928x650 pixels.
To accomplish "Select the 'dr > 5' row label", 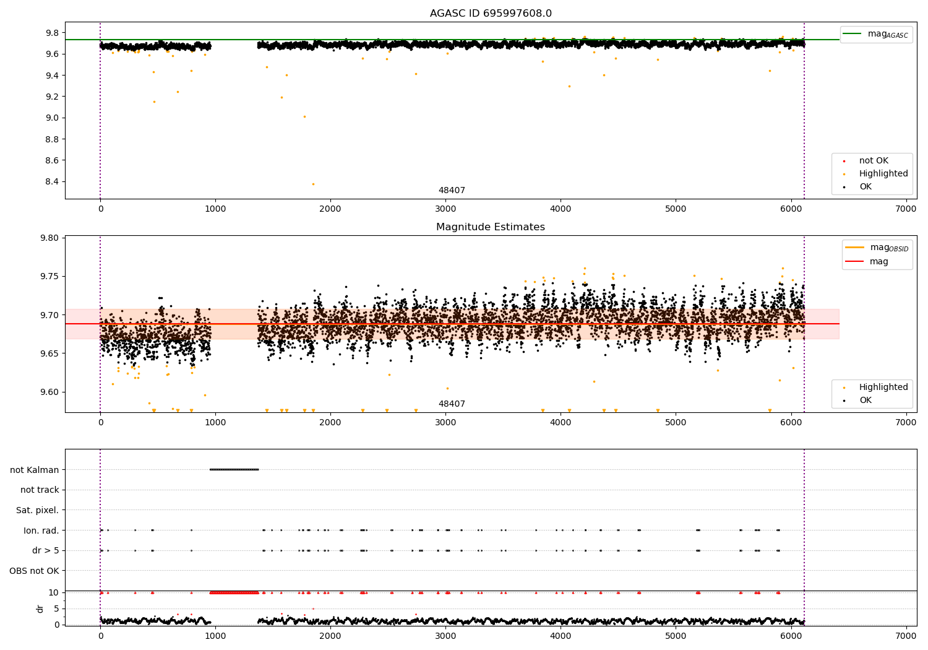I will 46,550.
